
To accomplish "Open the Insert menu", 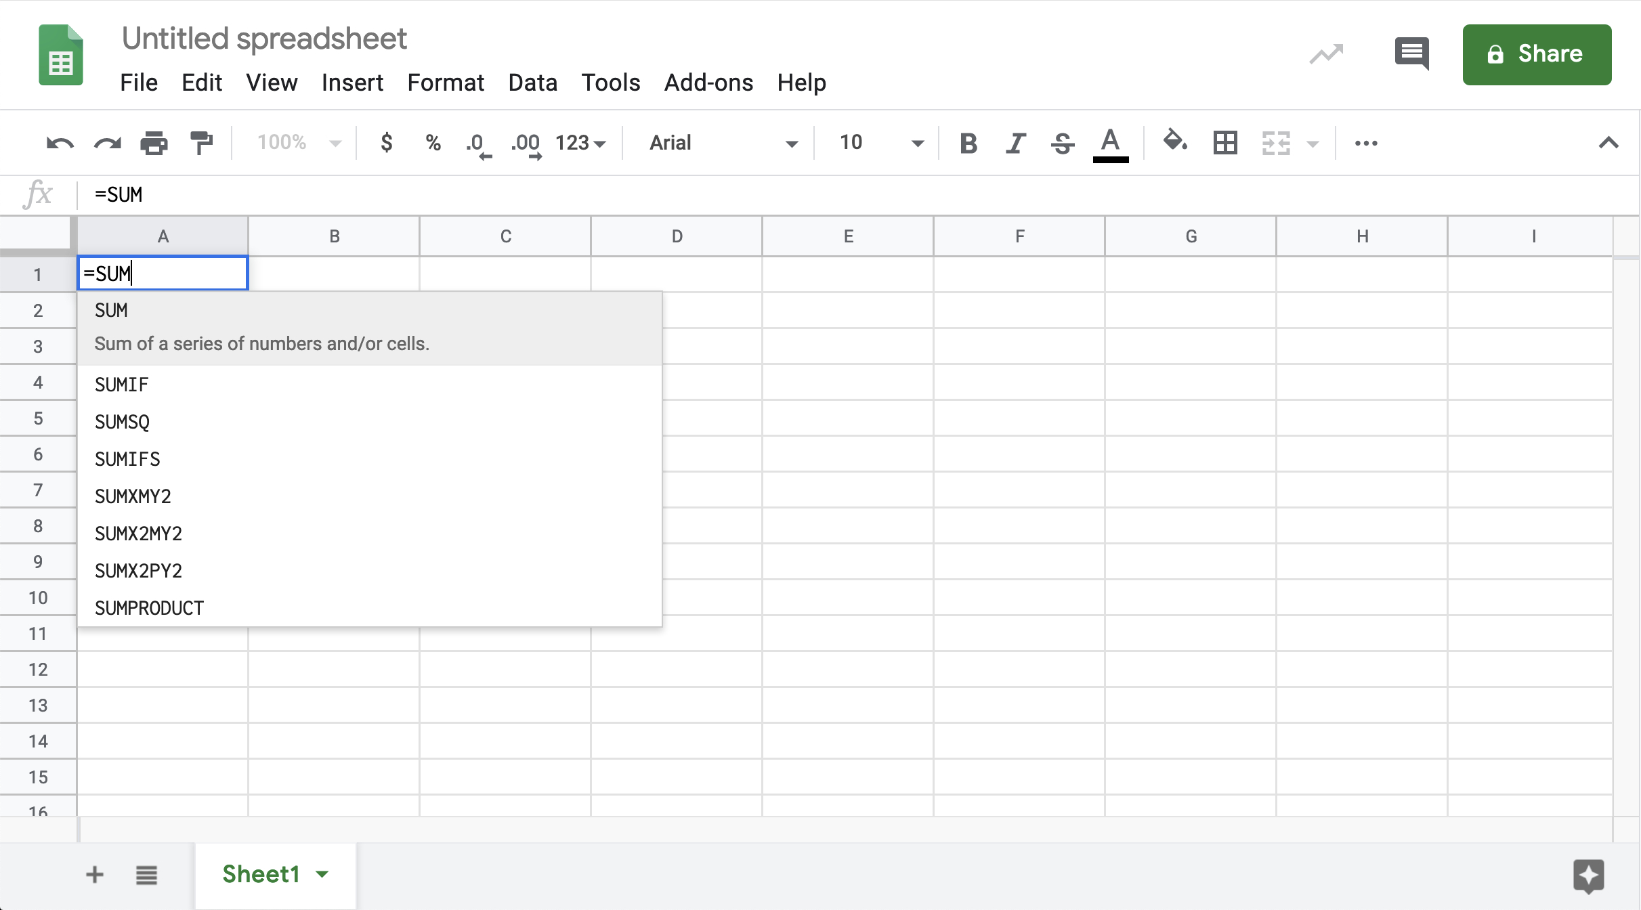I will point(351,82).
